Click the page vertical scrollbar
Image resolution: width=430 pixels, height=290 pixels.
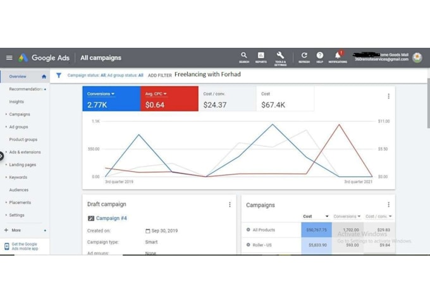428,103
